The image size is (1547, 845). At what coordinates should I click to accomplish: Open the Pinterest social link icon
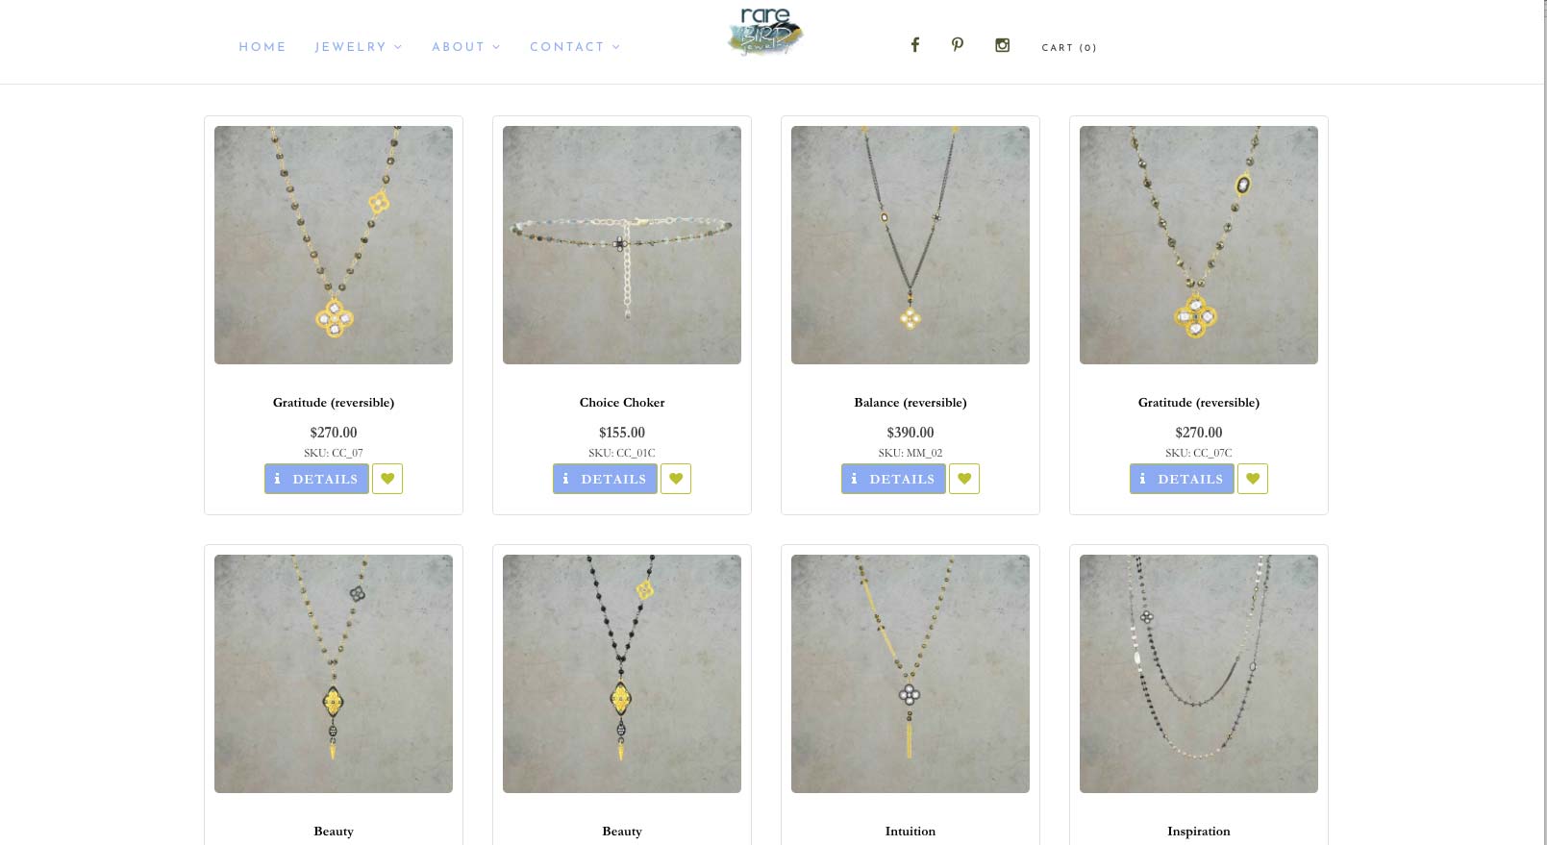point(958,44)
